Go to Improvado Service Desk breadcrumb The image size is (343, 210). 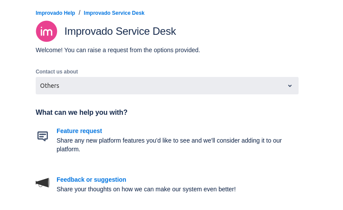coord(114,13)
